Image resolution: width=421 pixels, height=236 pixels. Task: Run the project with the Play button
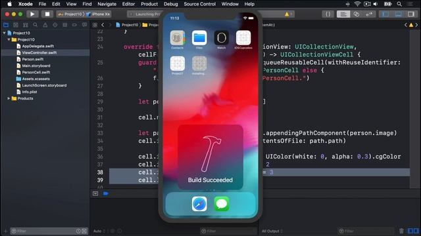coord(32,14)
